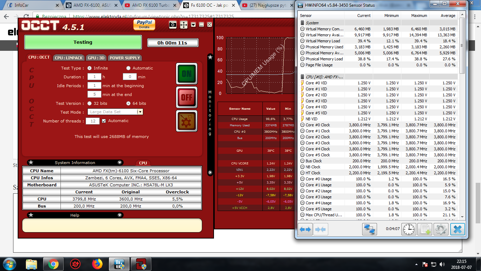The width and height of the screenshot is (481, 271).
Task: Switch to Google Chrome on the taskbar
Action: (x=53, y=264)
